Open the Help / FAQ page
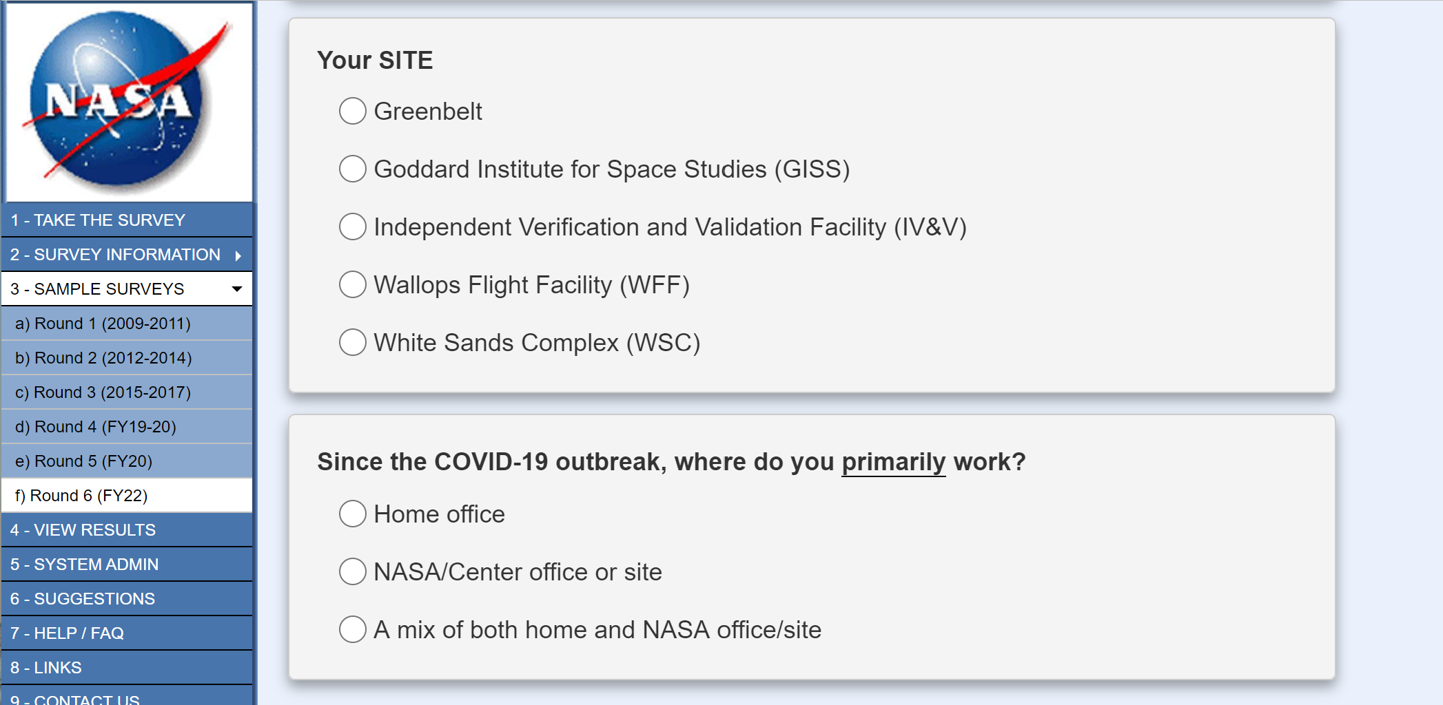Image resolution: width=1443 pixels, height=705 pixels. coord(67,633)
